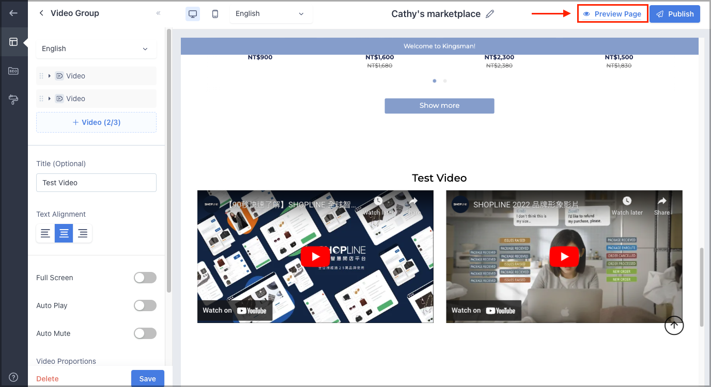Click the Title input with Test Video

[x=96, y=183]
